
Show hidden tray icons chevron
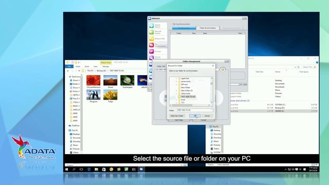285,170
